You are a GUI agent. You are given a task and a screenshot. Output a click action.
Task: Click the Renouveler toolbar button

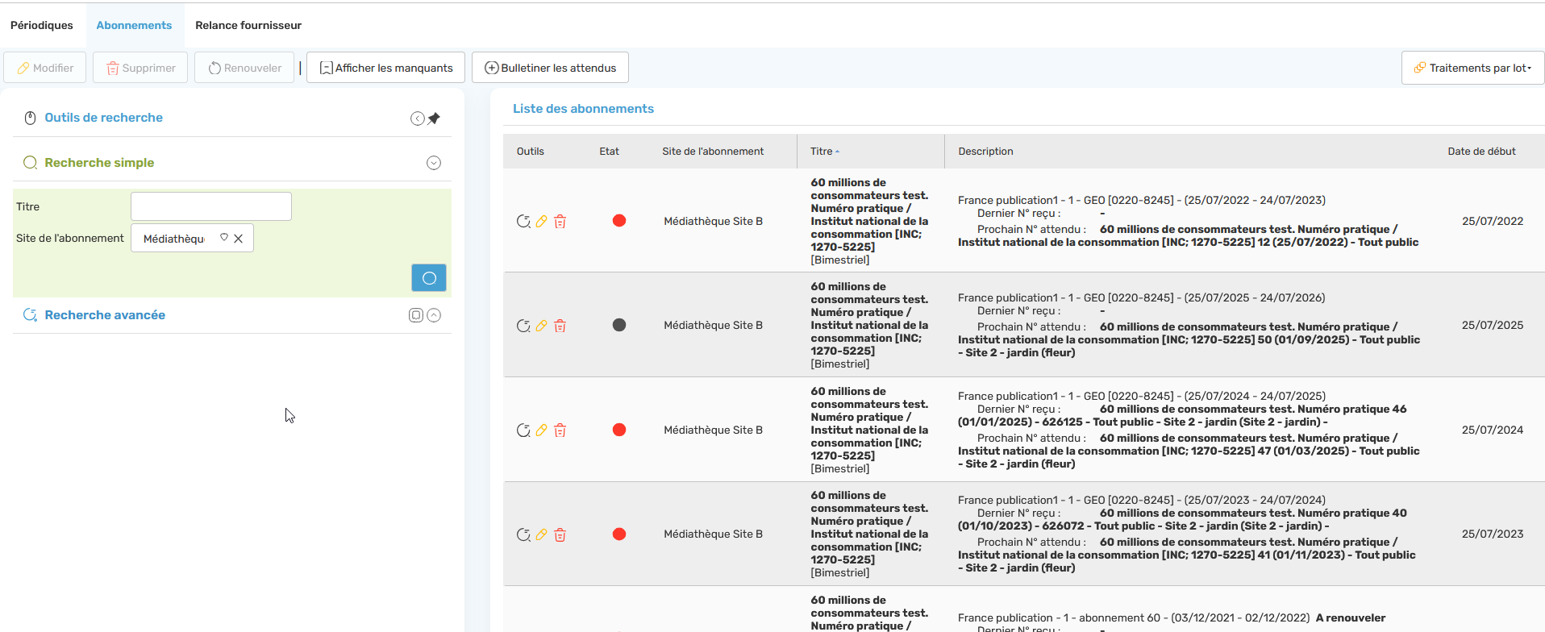pos(244,68)
